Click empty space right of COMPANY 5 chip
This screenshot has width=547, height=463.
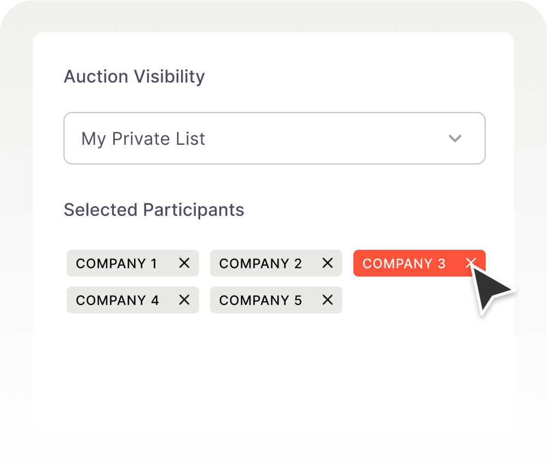click(412, 300)
